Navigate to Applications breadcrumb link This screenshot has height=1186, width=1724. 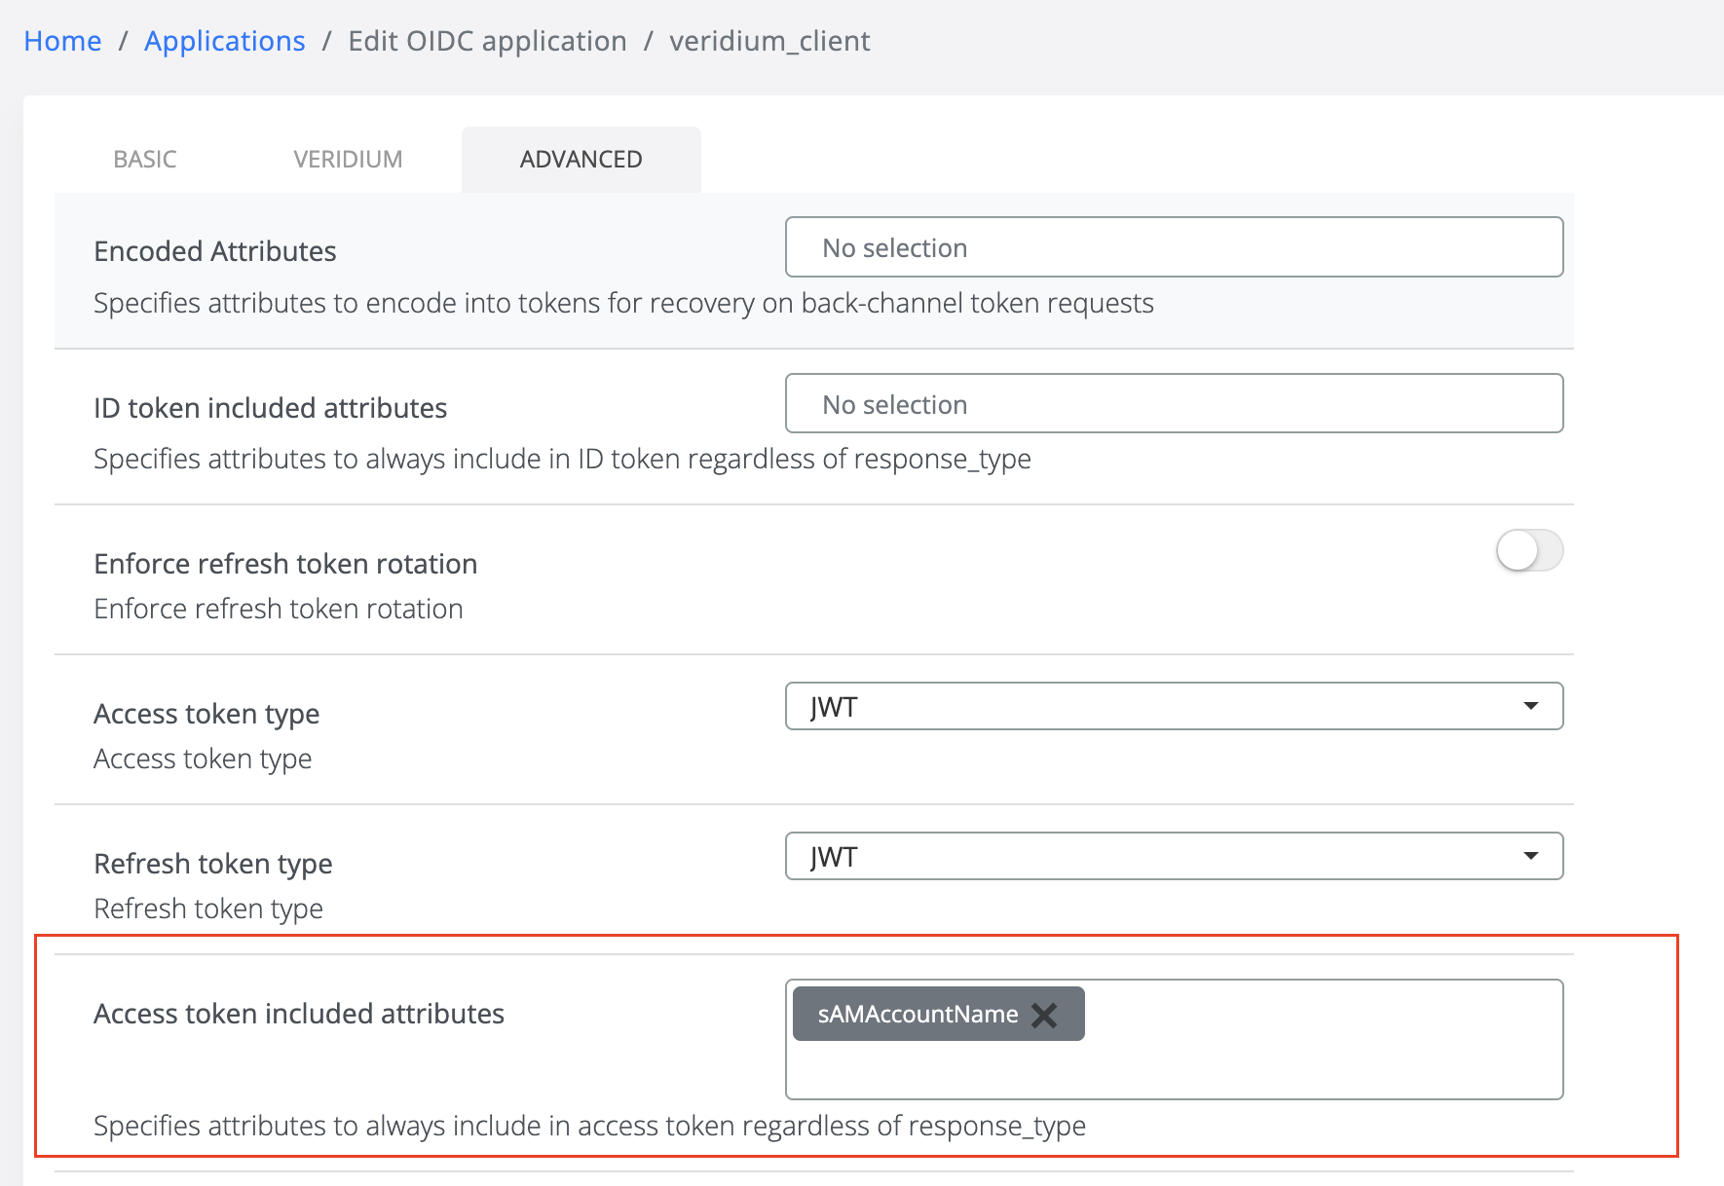click(224, 41)
